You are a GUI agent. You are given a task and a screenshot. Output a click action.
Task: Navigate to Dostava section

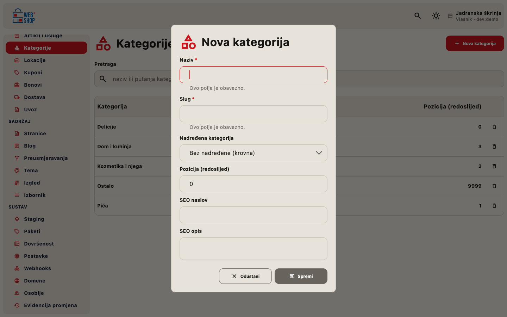point(46,97)
